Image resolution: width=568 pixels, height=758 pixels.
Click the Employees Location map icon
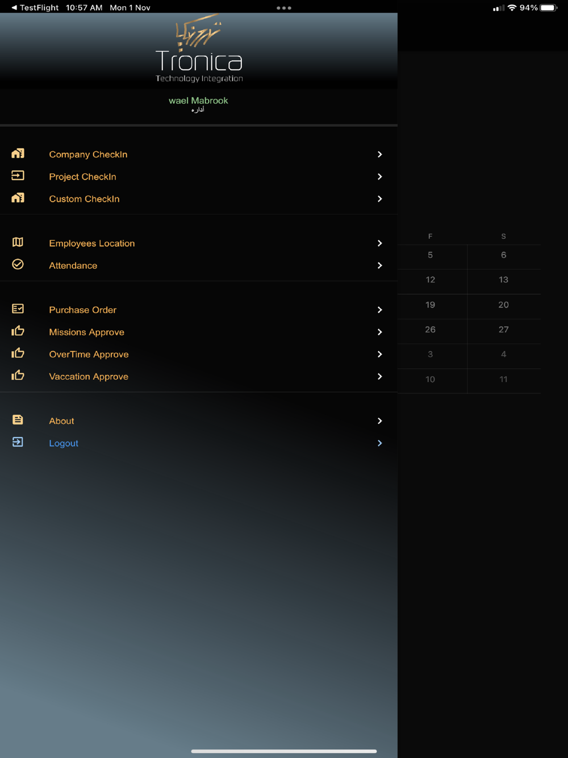(18, 242)
